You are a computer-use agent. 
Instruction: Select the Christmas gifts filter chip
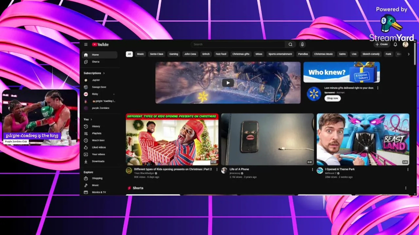(x=241, y=54)
